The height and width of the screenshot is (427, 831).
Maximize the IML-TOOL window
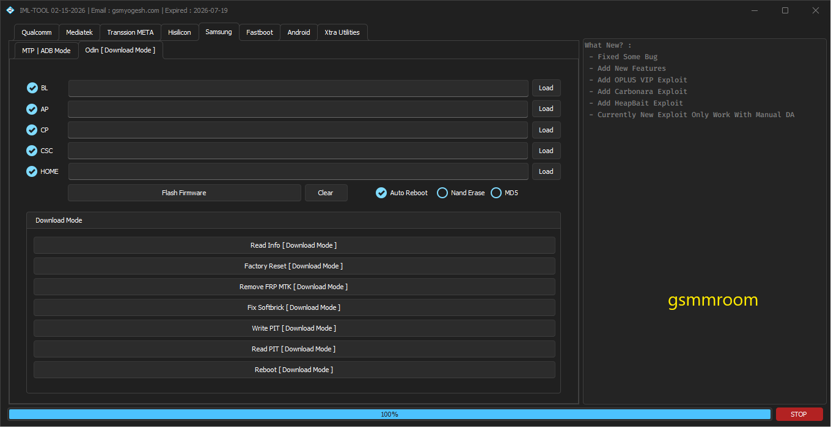click(x=785, y=10)
